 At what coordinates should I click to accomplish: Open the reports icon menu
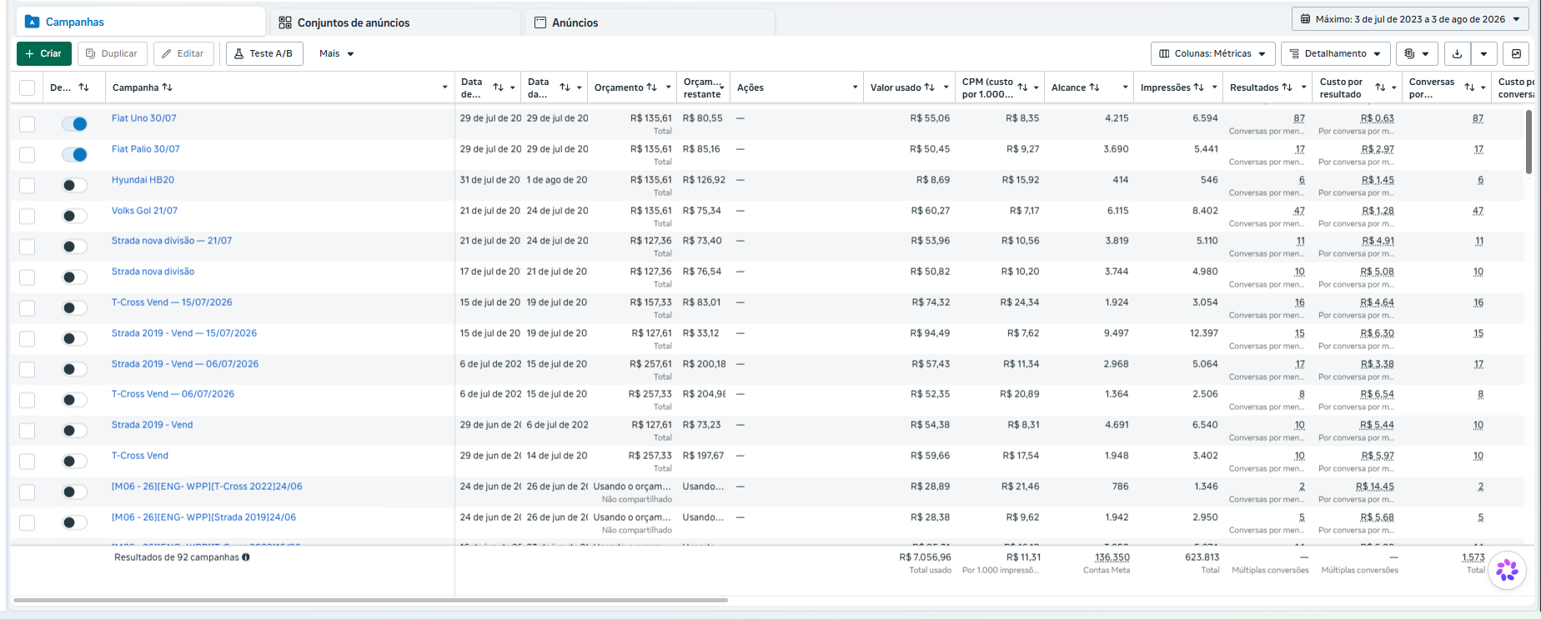click(1417, 53)
